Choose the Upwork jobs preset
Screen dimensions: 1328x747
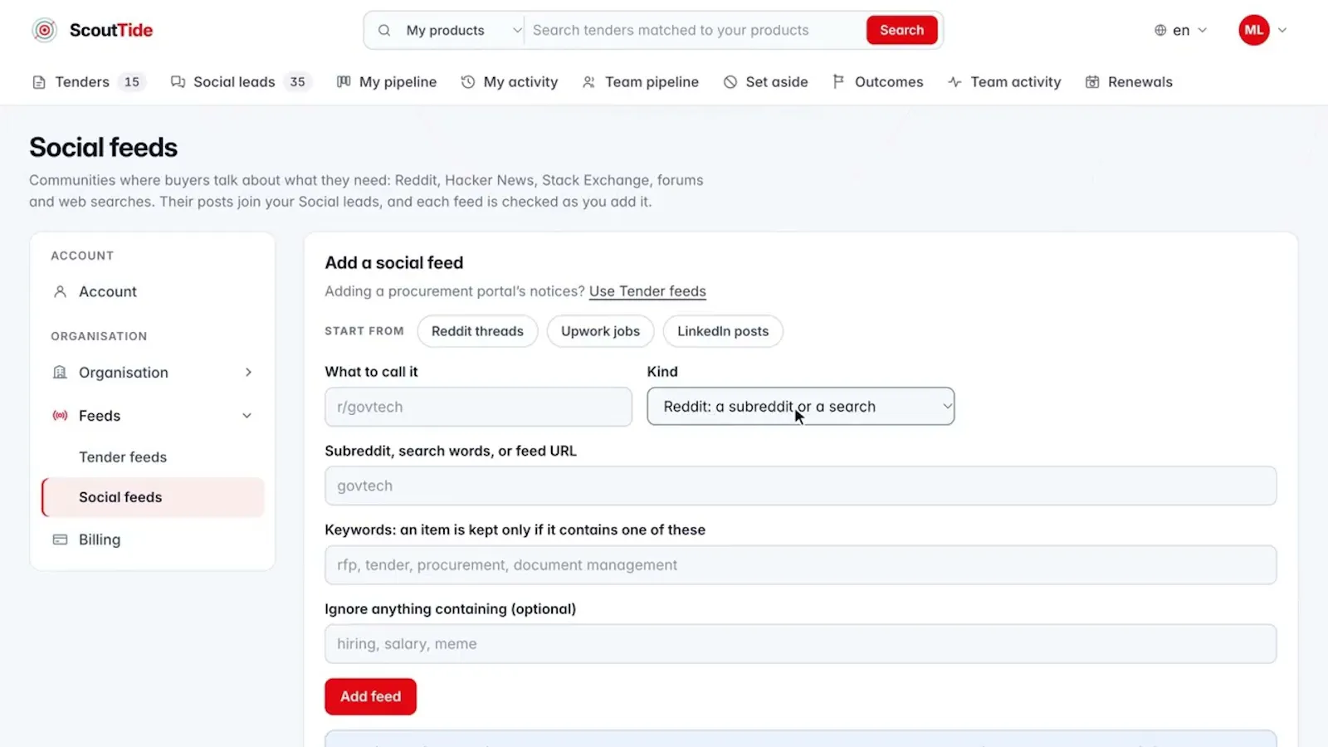(x=600, y=331)
